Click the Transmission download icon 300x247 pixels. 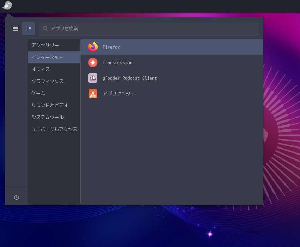pyautogui.click(x=93, y=62)
